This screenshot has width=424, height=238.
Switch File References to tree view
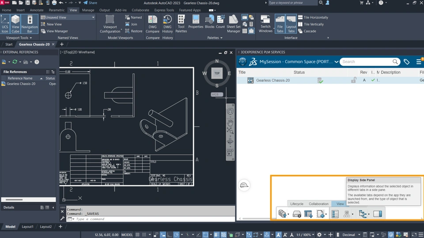[x=53, y=72]
